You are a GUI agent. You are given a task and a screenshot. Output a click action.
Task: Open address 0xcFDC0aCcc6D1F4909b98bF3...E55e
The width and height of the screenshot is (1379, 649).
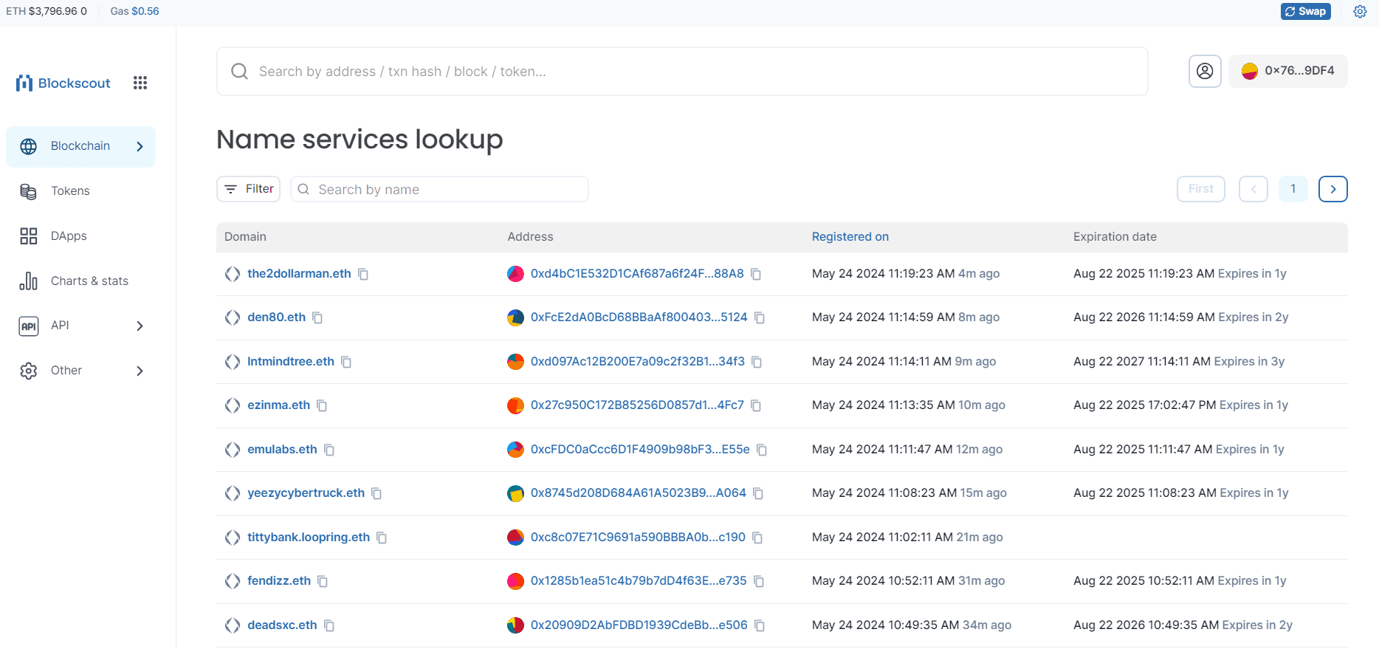tap(640, 450)
